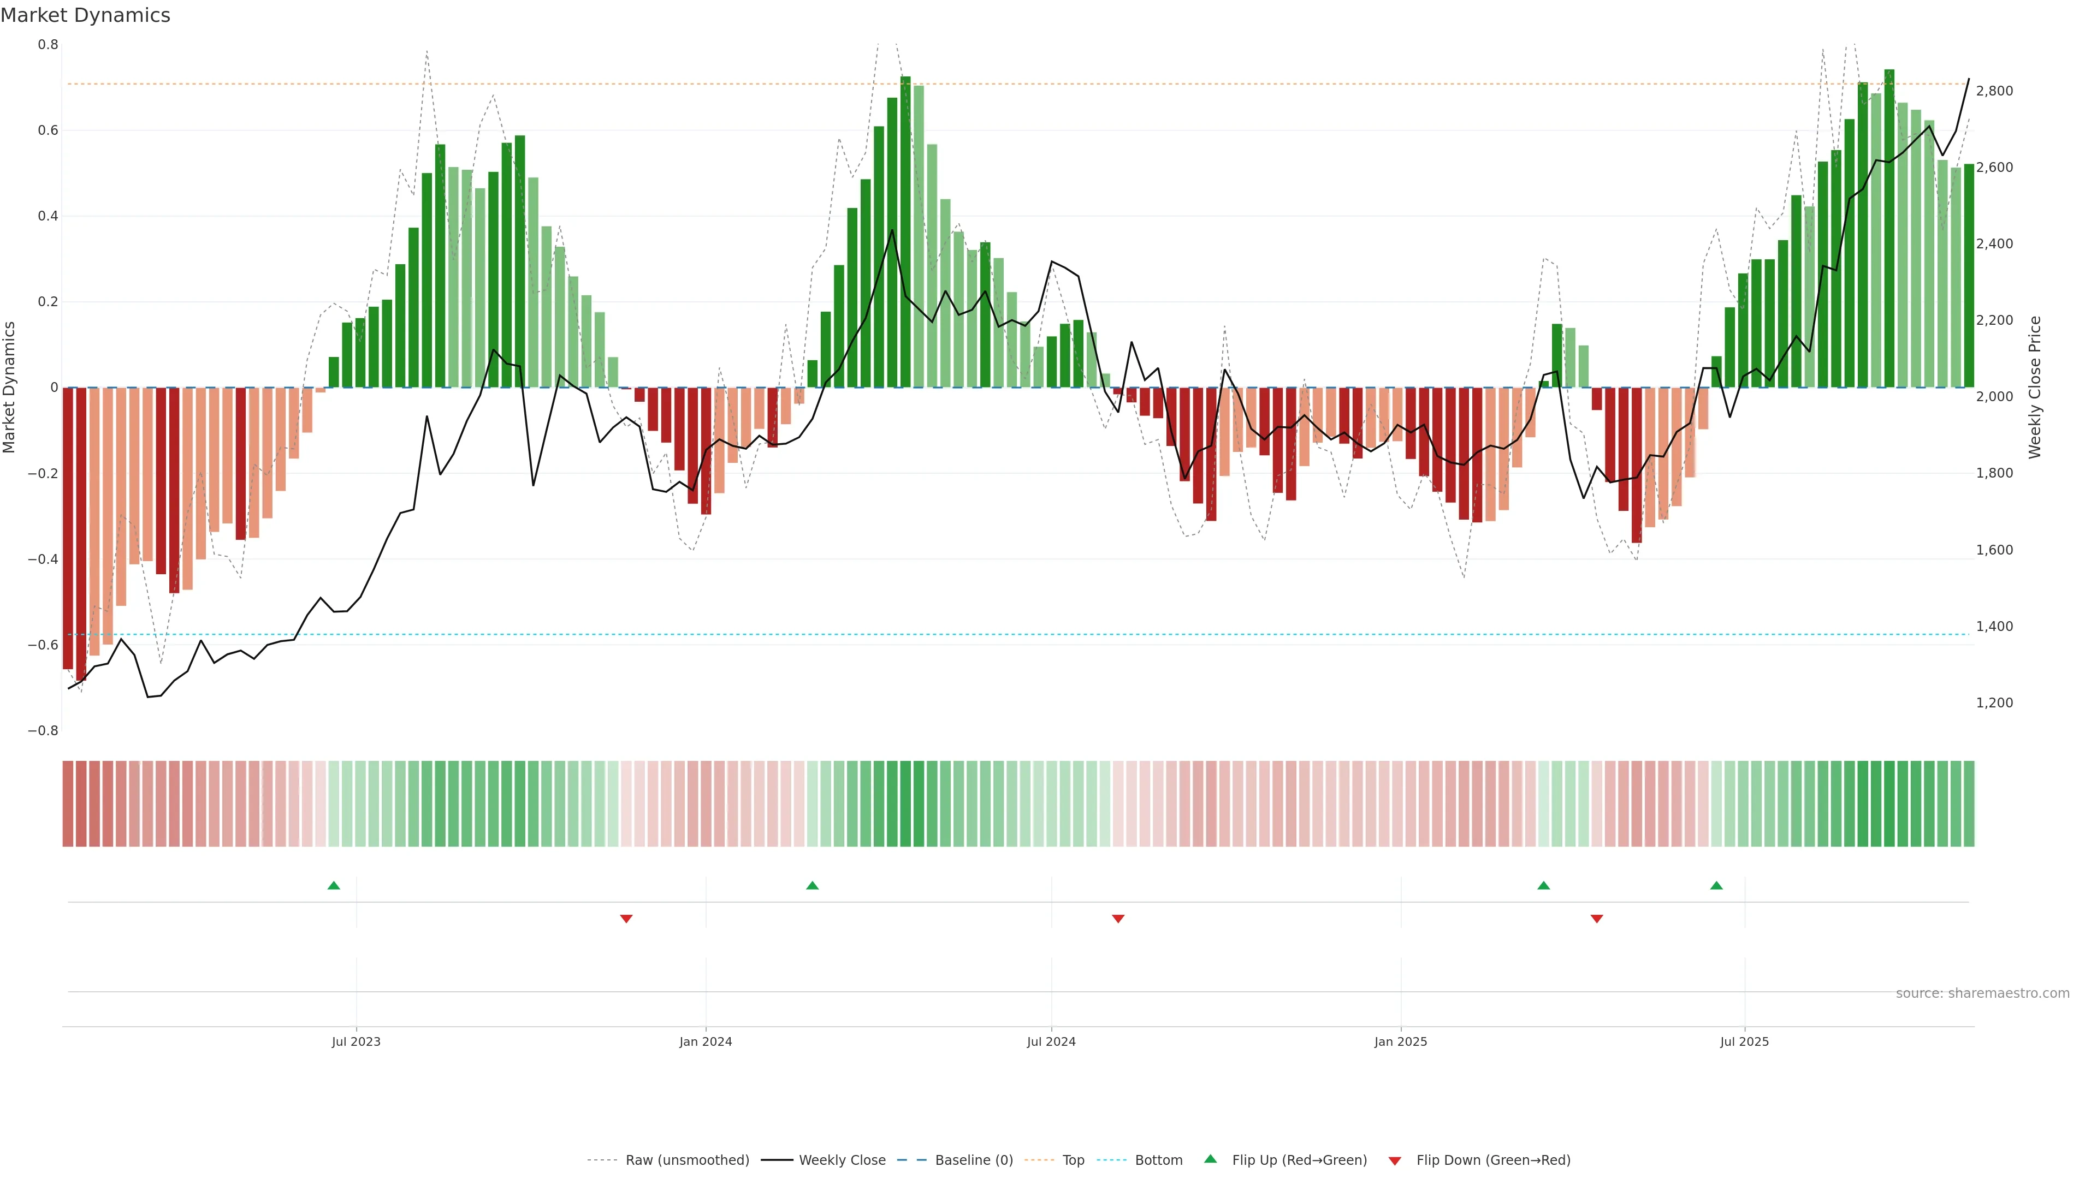Click the red Flip Down triangle before Jan 2024
The width and height of the screenshot is (2097, 1179).
(626, 919)
